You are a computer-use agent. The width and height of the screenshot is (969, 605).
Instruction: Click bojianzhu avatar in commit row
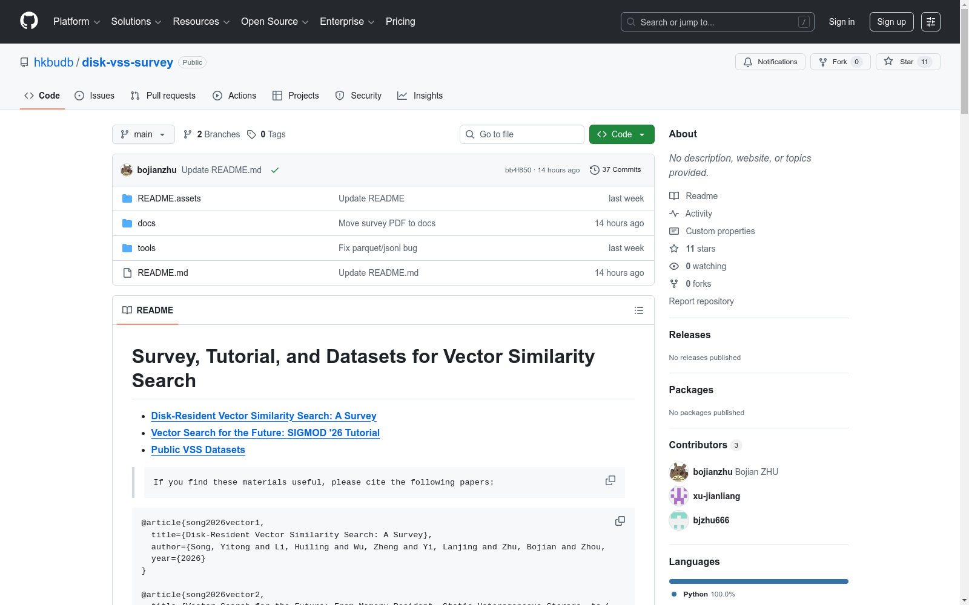pos(127,170)
